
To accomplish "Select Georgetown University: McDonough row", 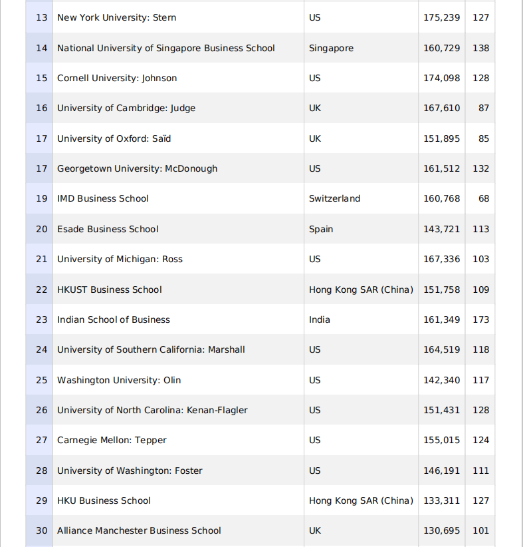I will 137,169.
